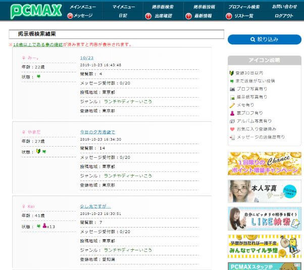304x270 pixels.
Task: Open 最新情報 in header
Action: pyautogui.click(x=203, y=16)
